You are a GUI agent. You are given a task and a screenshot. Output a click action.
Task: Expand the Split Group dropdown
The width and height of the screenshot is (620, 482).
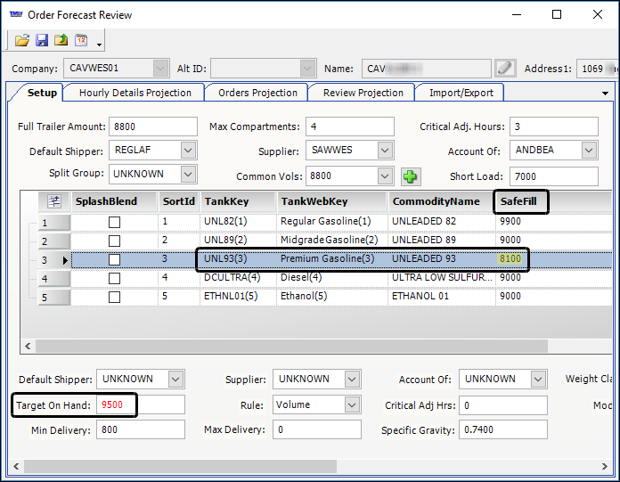[187, 175]
